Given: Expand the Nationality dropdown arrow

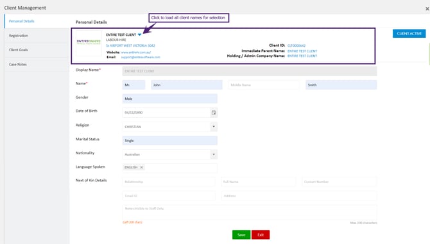Looking at the screenshot, I should (214, 154).
